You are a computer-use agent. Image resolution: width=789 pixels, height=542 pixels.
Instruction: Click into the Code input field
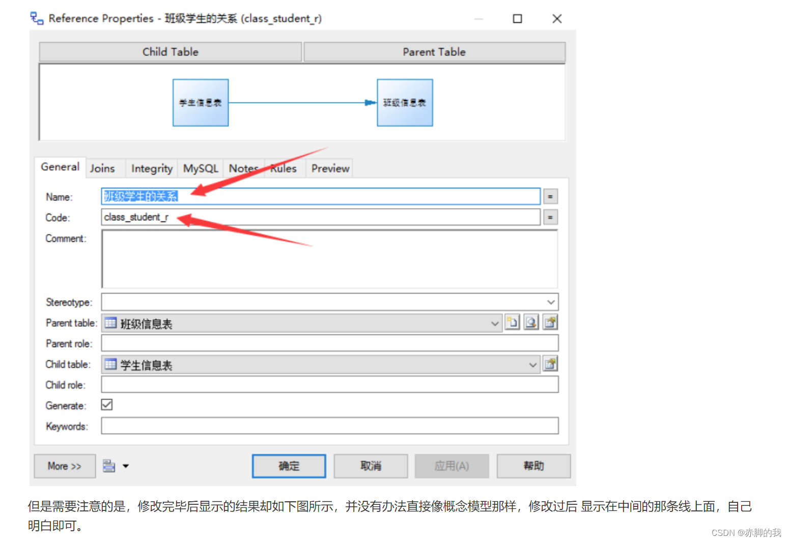(x=321, y=217)
